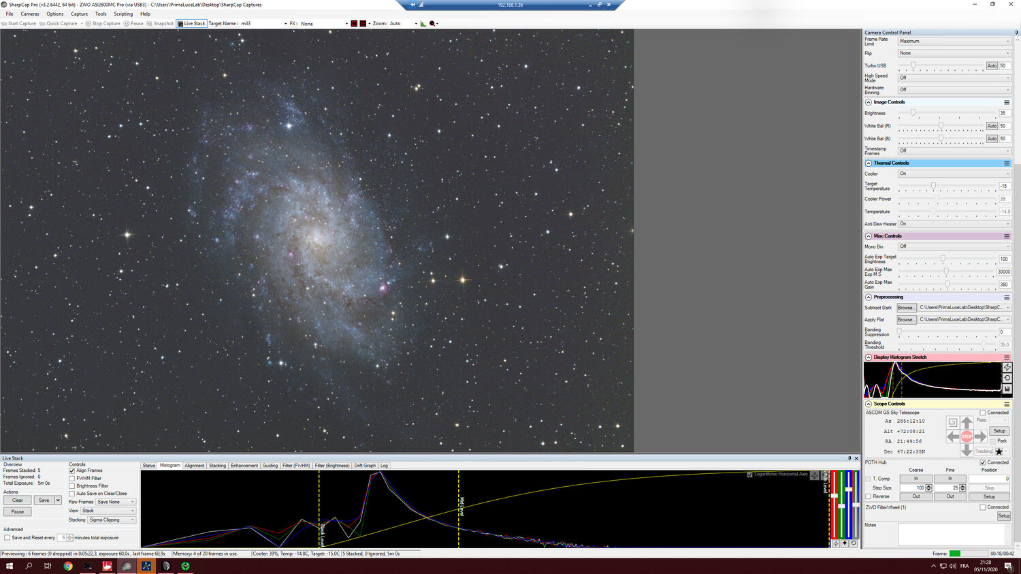The height and width of the screenshot is (574, 1021).
Task: Slew the telescope left with the left arrow
Action: 953,436
